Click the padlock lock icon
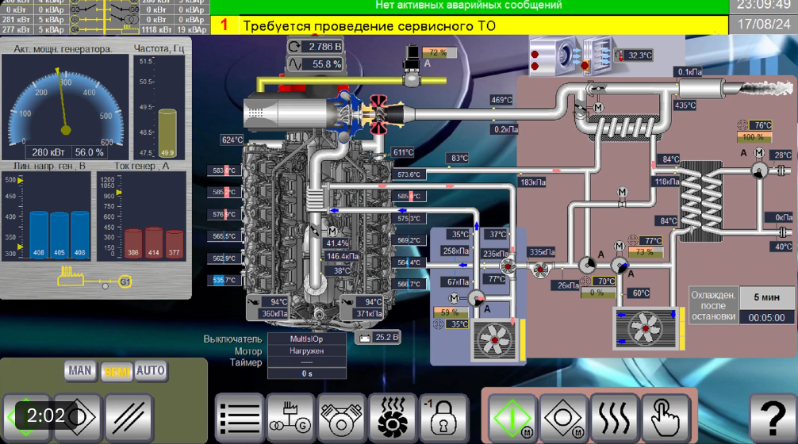 point(443,418)
